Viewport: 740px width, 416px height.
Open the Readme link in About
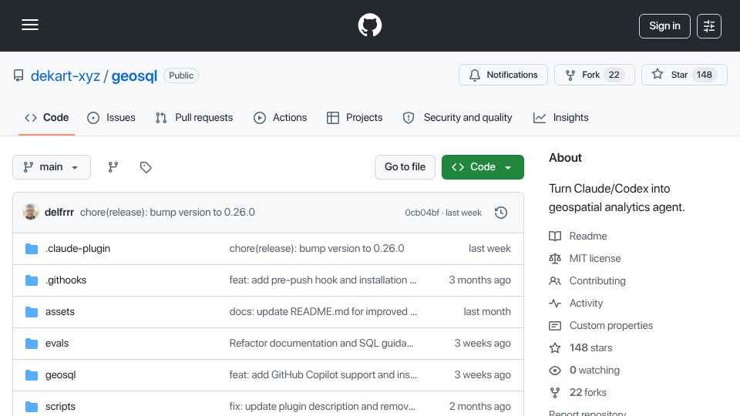(588, 236)
